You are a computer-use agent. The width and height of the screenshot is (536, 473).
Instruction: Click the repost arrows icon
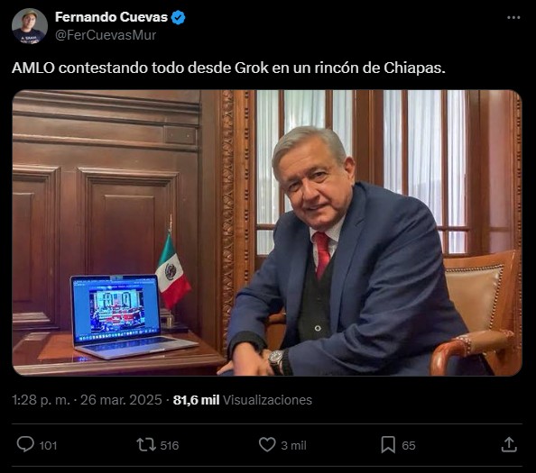click(x=146, y=445)
